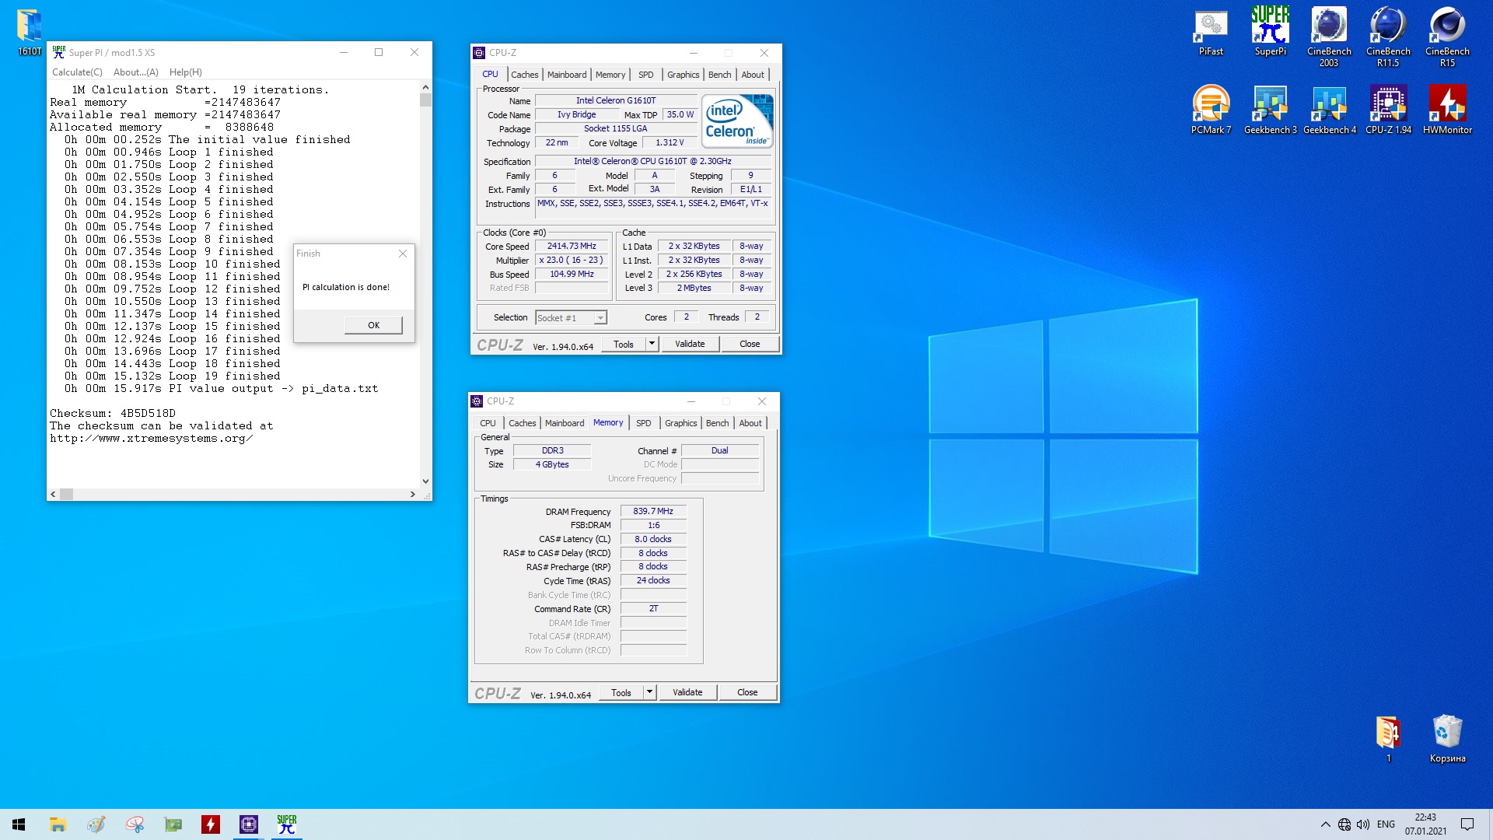1493x840 pixels.
Task: Switch to Super PI in the taskbar
Action: point(287,824)
